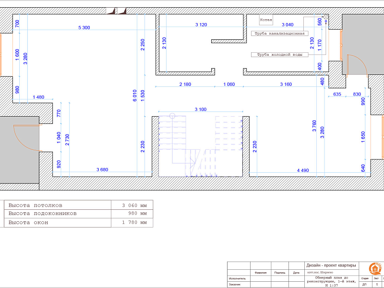Click the '2 730' vertical dimension
This screenshot has height=288, width=384.
point(67,140)
